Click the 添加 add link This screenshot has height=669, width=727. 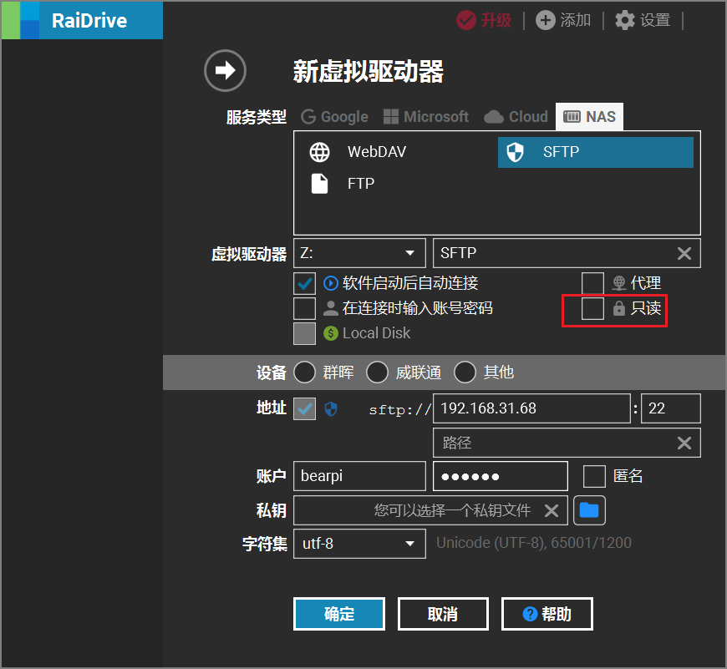(576, 20)
